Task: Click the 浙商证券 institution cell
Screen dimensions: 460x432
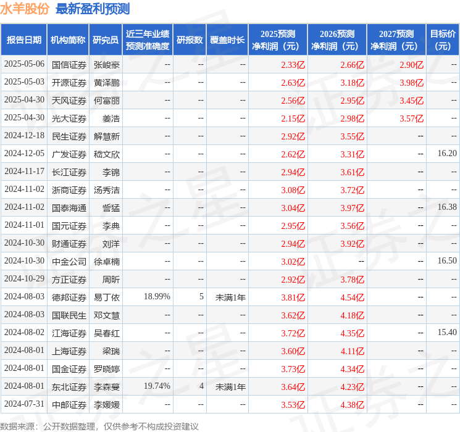Action: tap(69, 190)
